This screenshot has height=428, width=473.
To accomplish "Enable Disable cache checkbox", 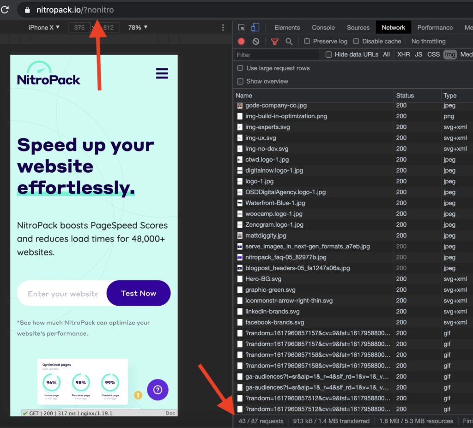I will coord(356,41).
